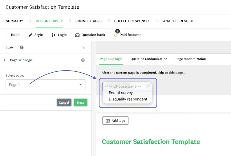Click the Cancel button
Image resolution: width=231 pixels, height=156 pixels.
pyautogui.click(x=64, y=102)
